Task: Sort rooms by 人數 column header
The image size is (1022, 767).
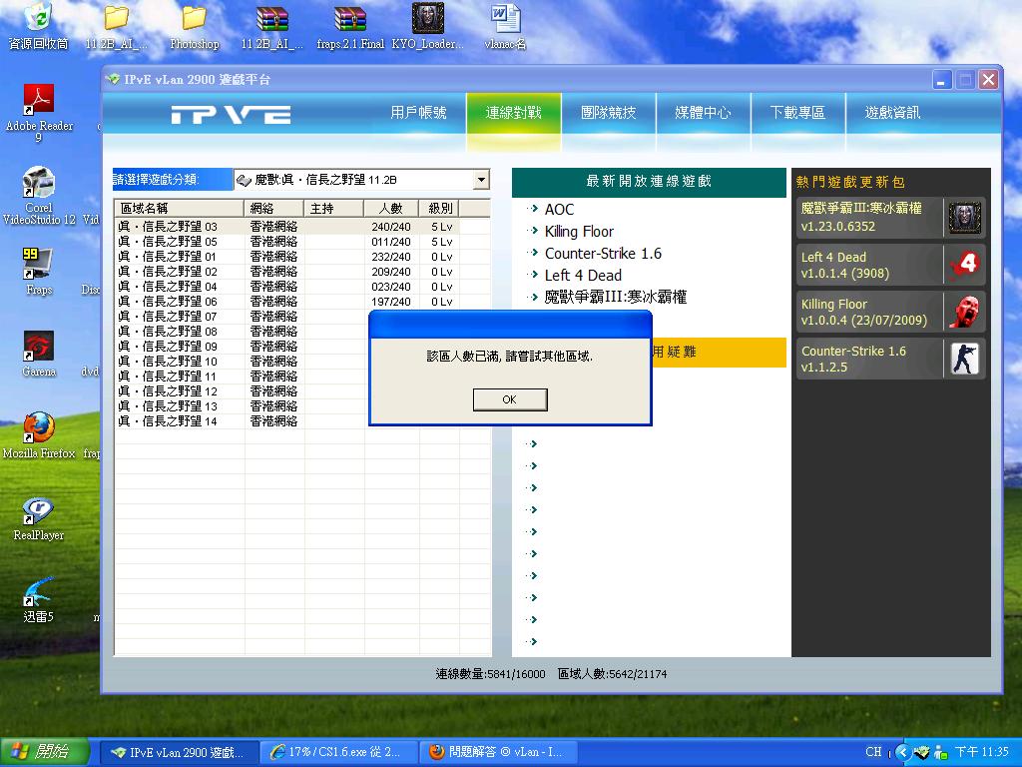Action: [390, 209]
